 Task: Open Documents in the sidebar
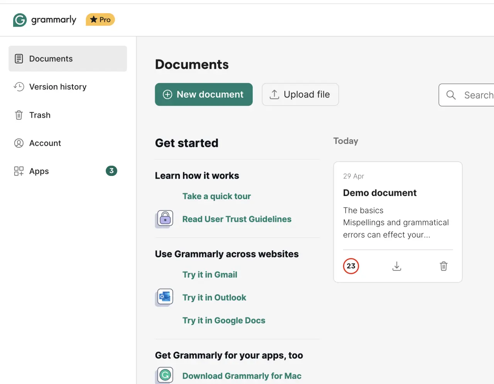[68, 59]
